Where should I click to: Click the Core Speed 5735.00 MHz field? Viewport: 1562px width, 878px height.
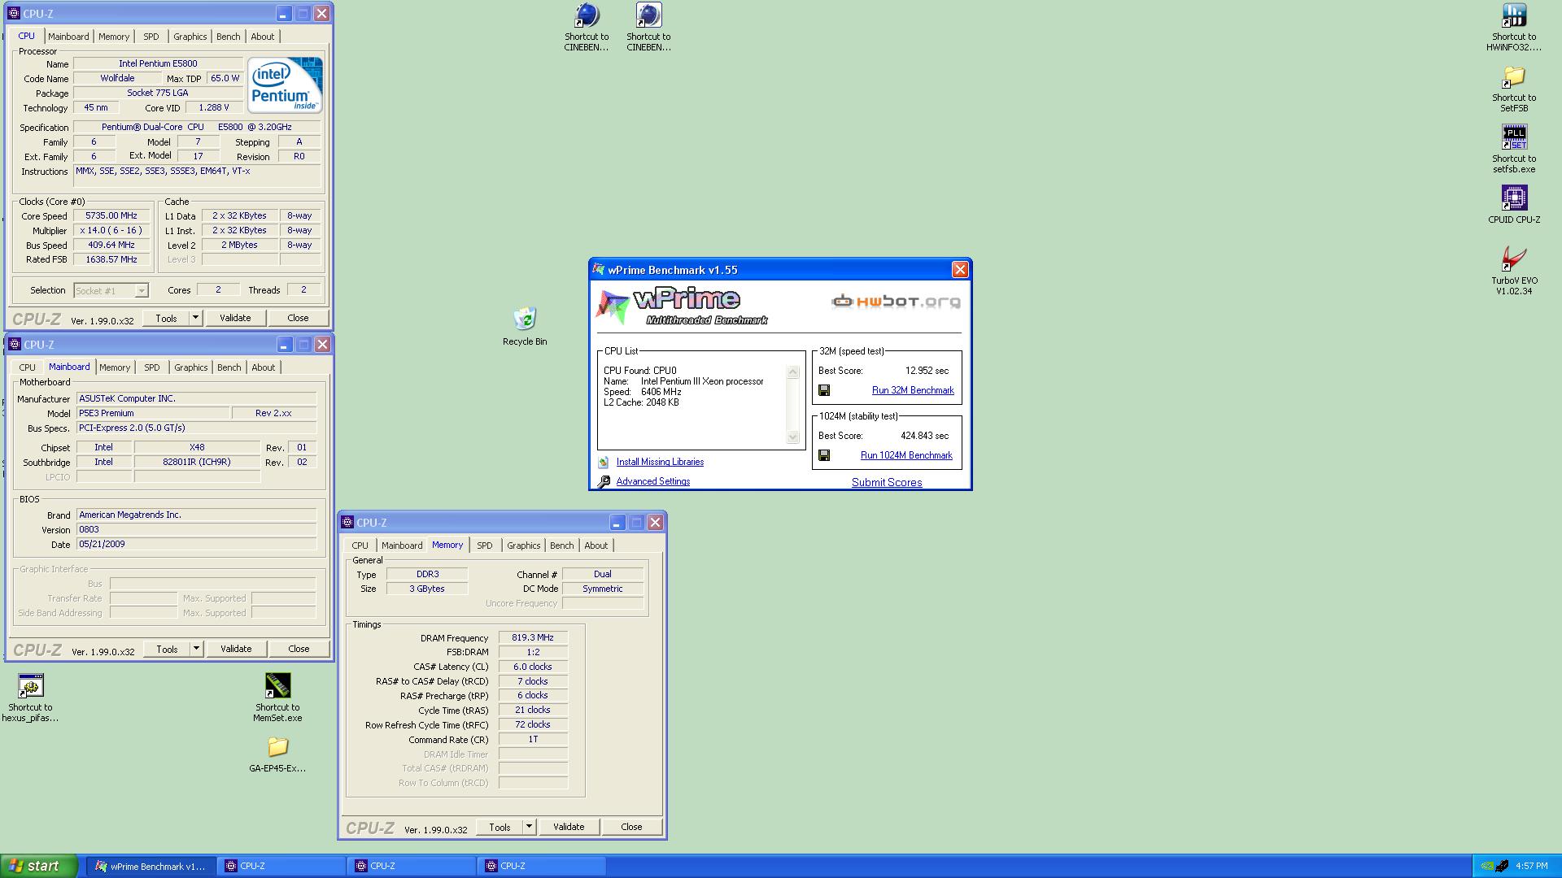111,216
